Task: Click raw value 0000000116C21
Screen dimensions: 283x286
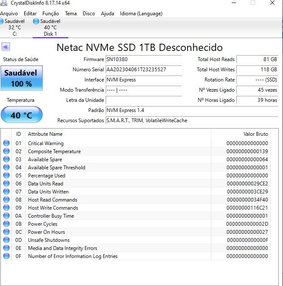Action: click(247, 208)
